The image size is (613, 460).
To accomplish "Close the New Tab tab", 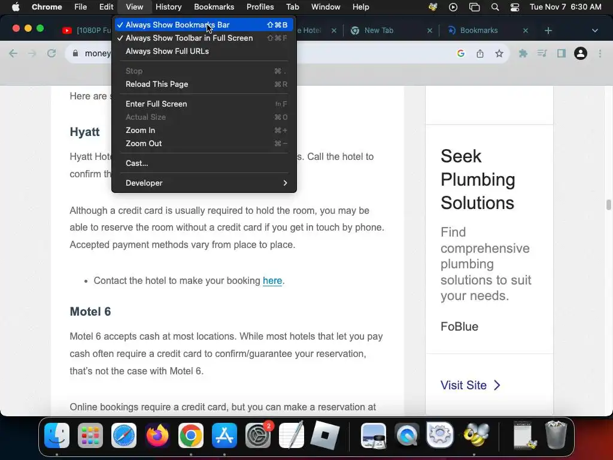I will point(430,31).
